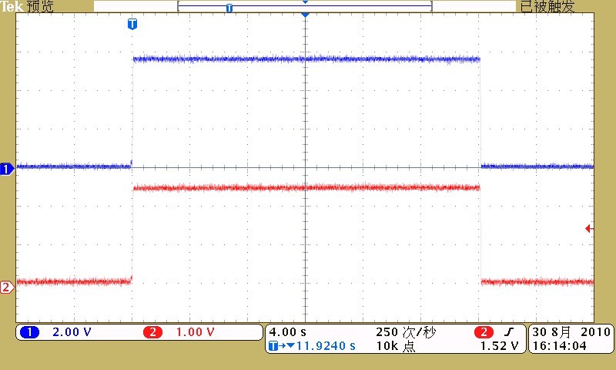This screenshot has width=616, height=370.
Task: Click the Tek logo in the corner
Action: [12, 7]
